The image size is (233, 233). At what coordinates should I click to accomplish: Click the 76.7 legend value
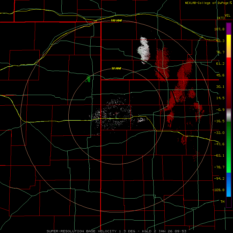(220, 52)
